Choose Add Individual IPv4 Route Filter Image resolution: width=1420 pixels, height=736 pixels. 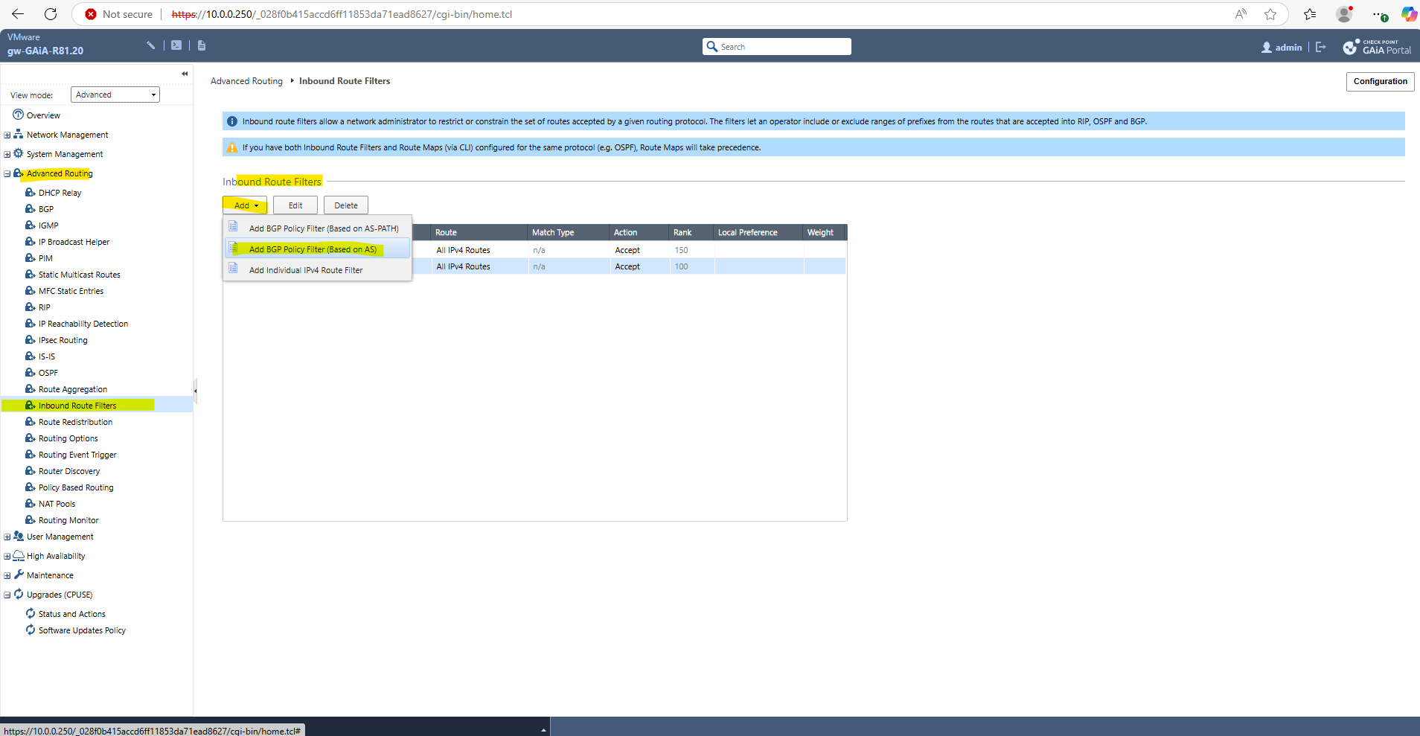[306, 270]
